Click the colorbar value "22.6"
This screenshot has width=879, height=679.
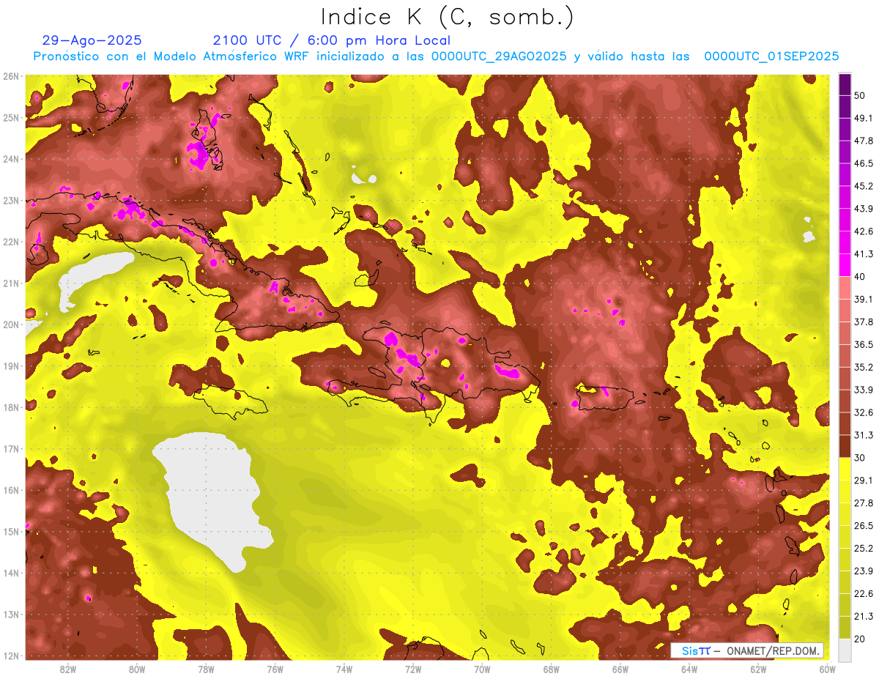863,594
